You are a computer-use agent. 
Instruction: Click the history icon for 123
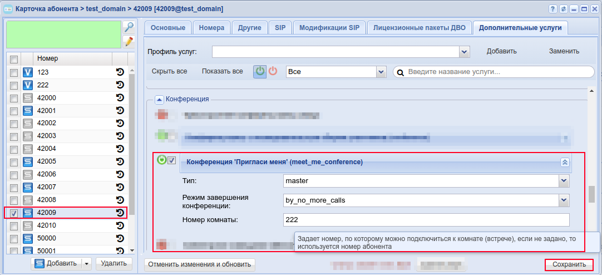tap(120, 72)
